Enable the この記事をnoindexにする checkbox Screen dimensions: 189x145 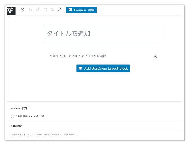click(13, 116)
